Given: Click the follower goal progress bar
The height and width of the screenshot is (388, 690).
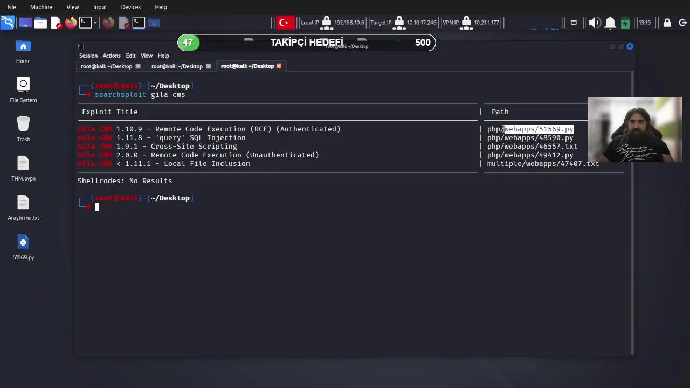Looking at the screenshot, I should tap(306, 43).
